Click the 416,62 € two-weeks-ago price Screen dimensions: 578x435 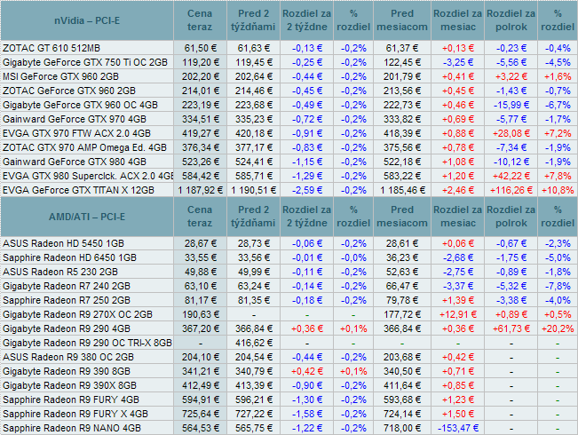[254, 343]
